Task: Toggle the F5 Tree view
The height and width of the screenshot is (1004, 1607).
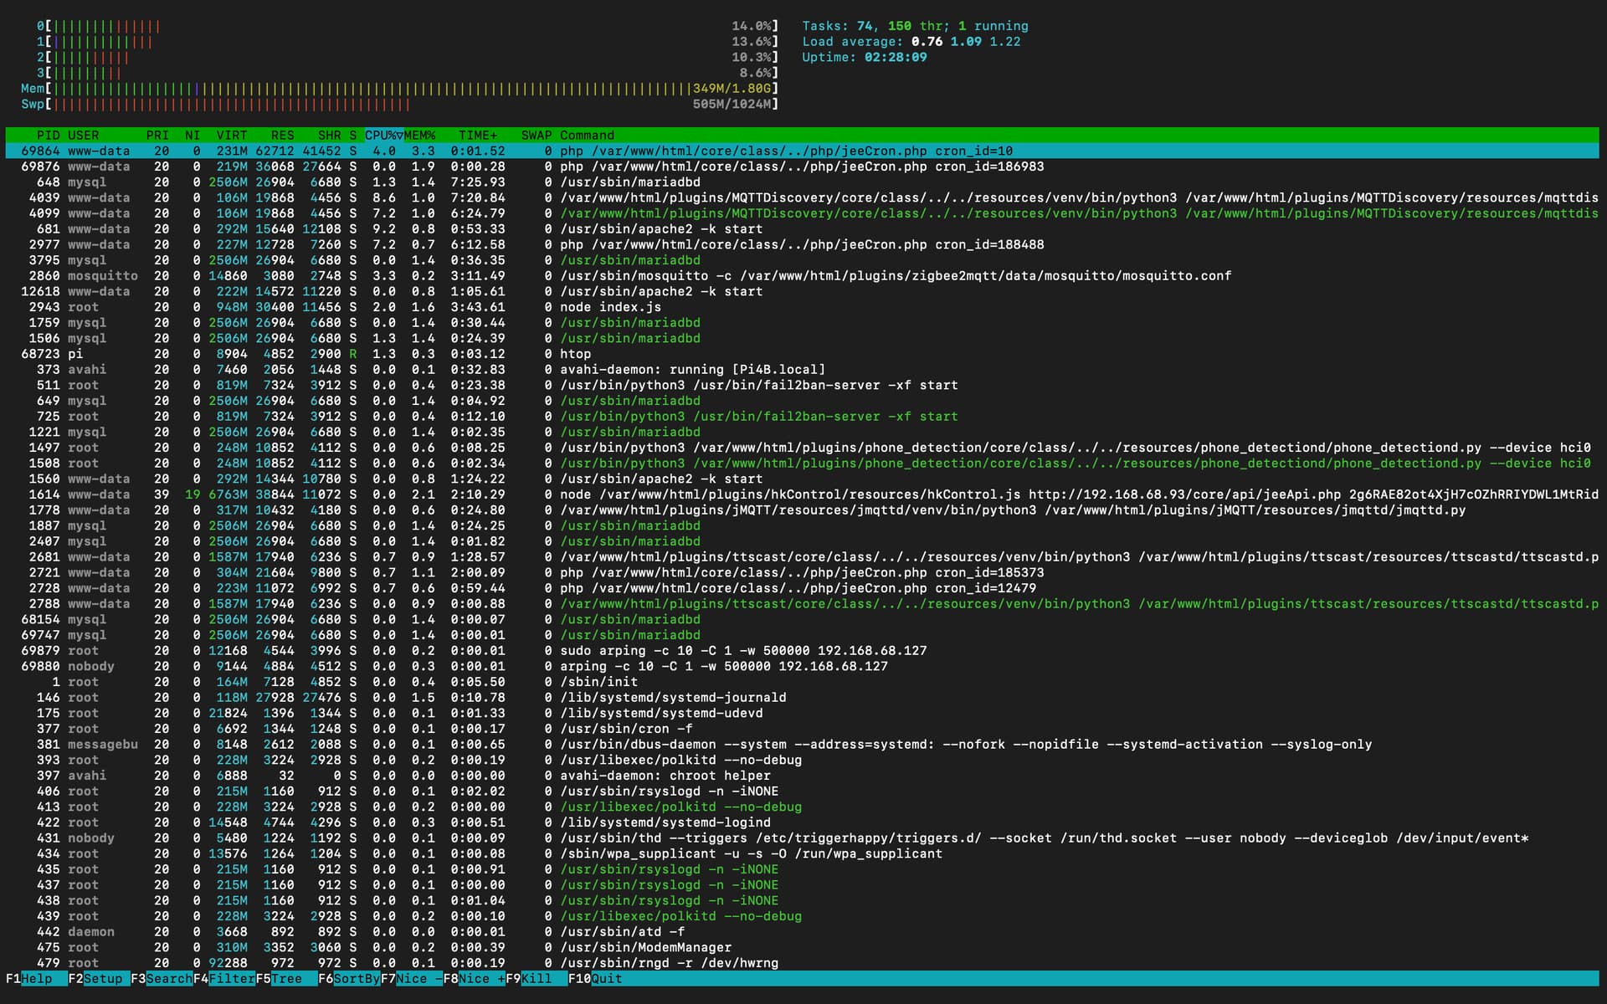Action: (x=285, y=978)
